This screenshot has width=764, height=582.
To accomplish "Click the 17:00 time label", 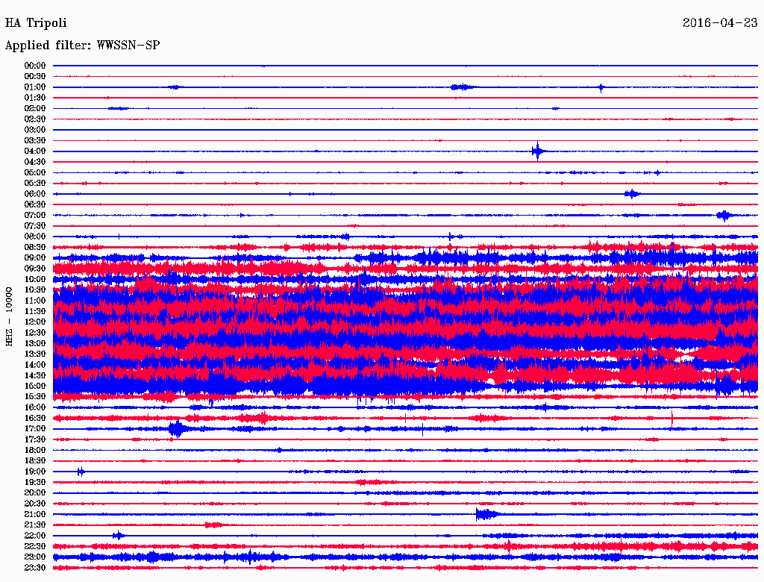I will [35, 428].
